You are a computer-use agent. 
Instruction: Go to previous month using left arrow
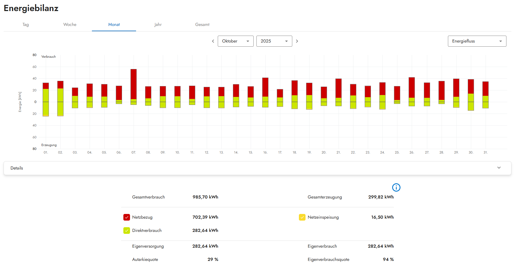213,41
